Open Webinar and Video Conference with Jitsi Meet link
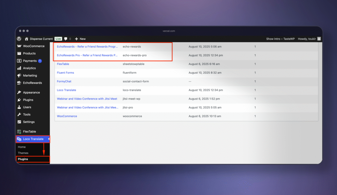The width and height of the screenshot is (337, 195). pyautogui.click(x=87, y=99)
